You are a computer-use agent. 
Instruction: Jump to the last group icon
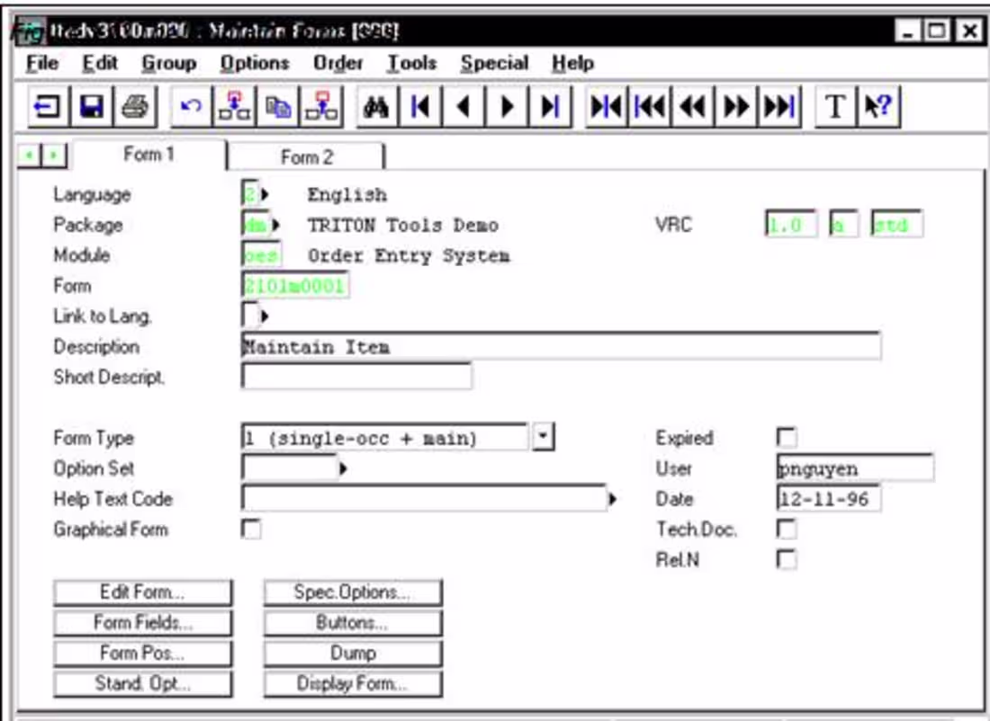[x=780, y=107]
